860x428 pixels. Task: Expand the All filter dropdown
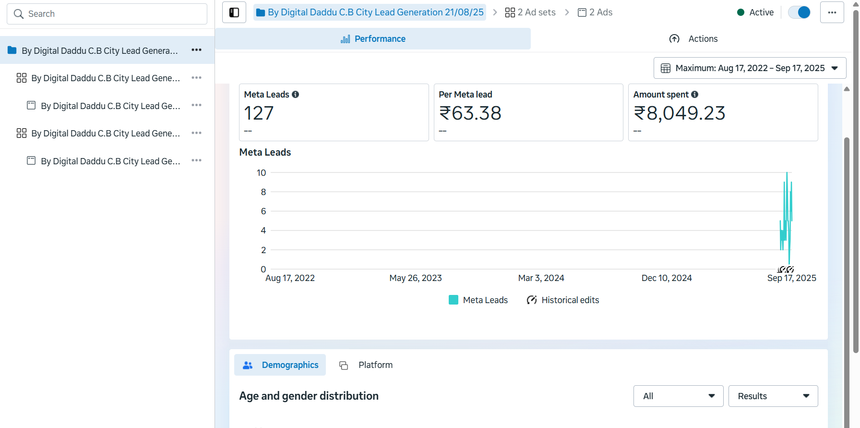[678, 396]
